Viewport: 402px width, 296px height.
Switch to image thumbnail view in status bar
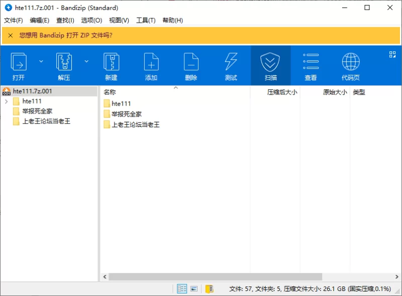[194, 289]
